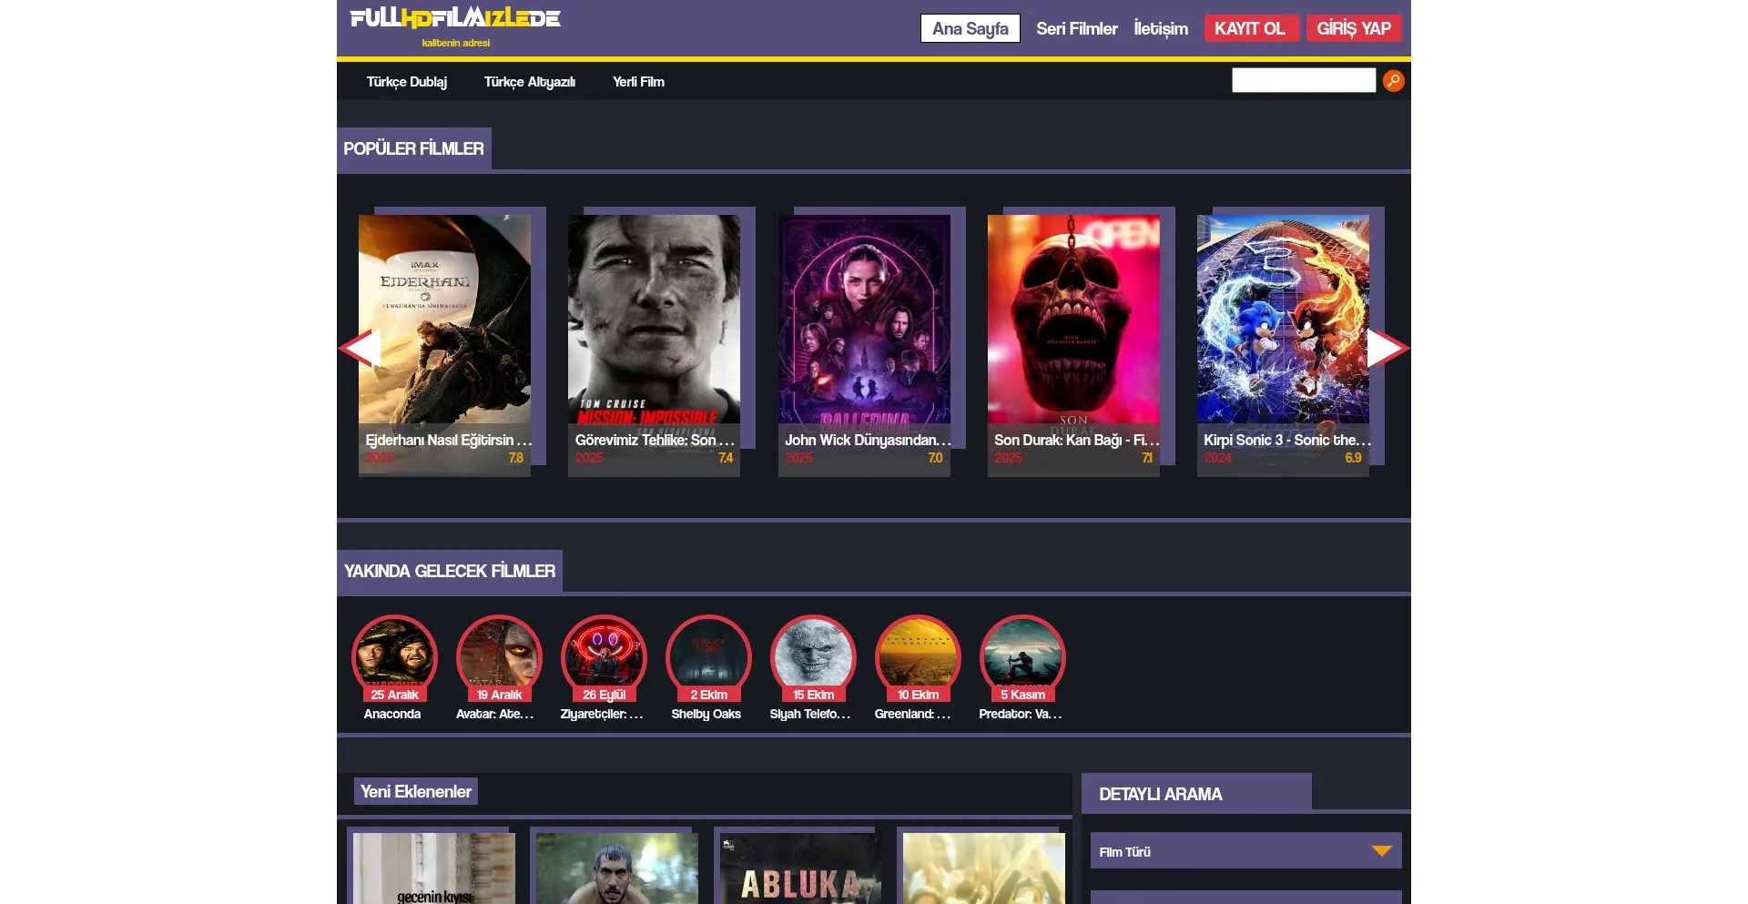Click the KAYIT OL register button
This screenshot has height=904, width=1748.
[1249, 28]
